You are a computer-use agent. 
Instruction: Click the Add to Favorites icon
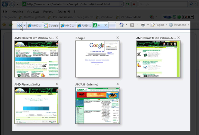point(10,25)
